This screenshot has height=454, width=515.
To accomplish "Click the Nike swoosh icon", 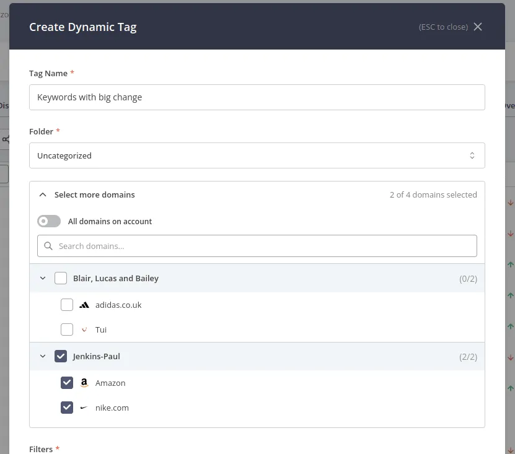I will click(84, 408).
